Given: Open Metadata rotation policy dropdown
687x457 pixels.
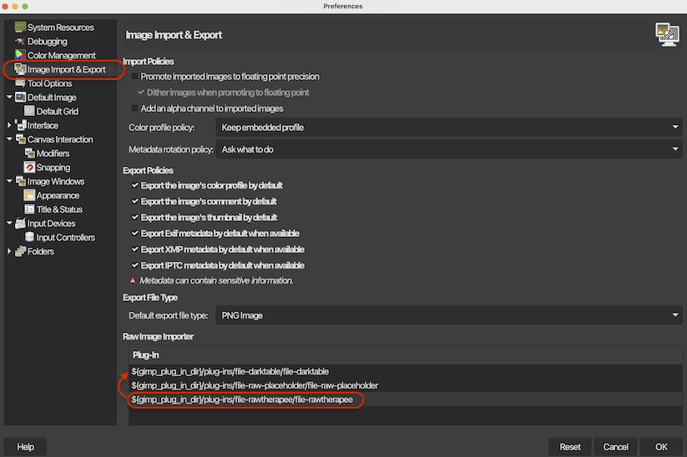Looking at the screenshot, I should point(448,150).
